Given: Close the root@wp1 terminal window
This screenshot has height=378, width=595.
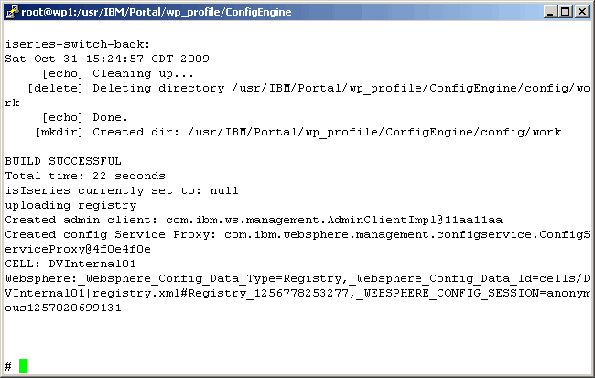Looking at the screenshot, I should 580,11.
